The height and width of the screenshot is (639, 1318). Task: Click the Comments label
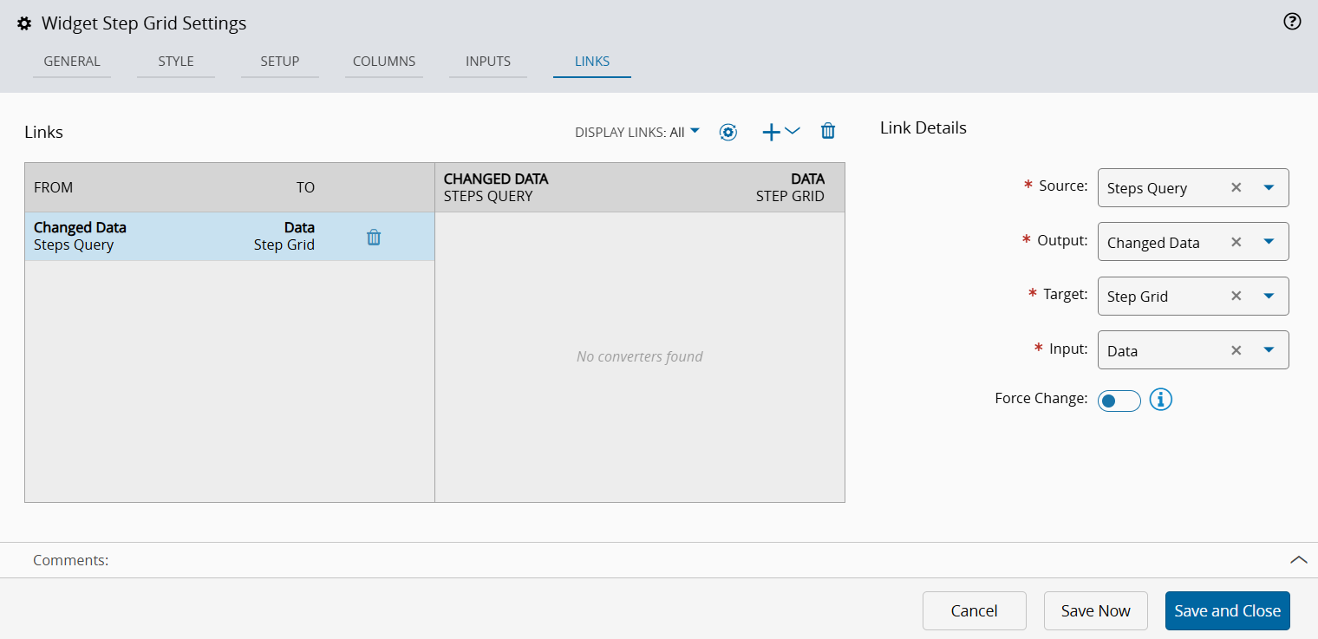[71, 560]
